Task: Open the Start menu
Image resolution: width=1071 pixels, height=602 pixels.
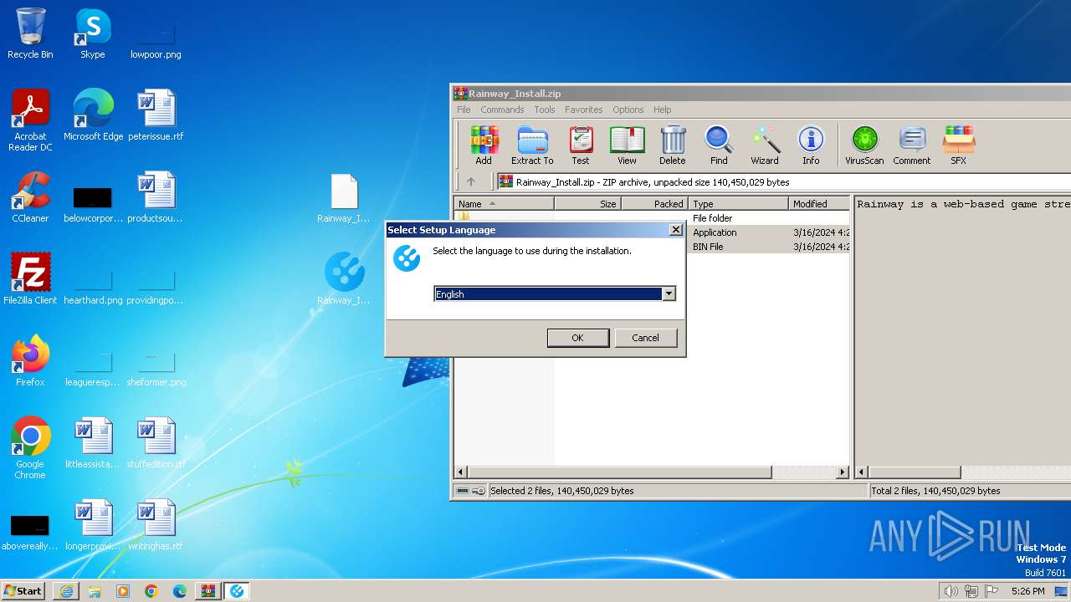Action: coord(23,591)
